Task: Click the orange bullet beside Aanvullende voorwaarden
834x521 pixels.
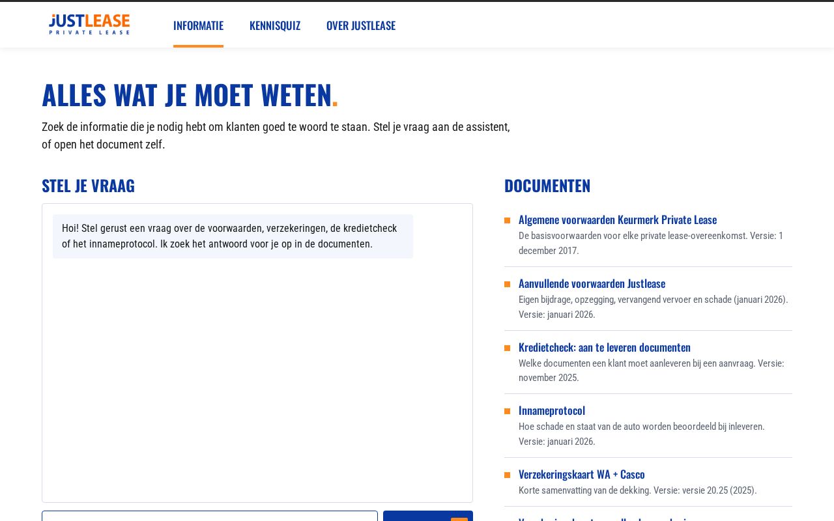Action: (508, 284)
